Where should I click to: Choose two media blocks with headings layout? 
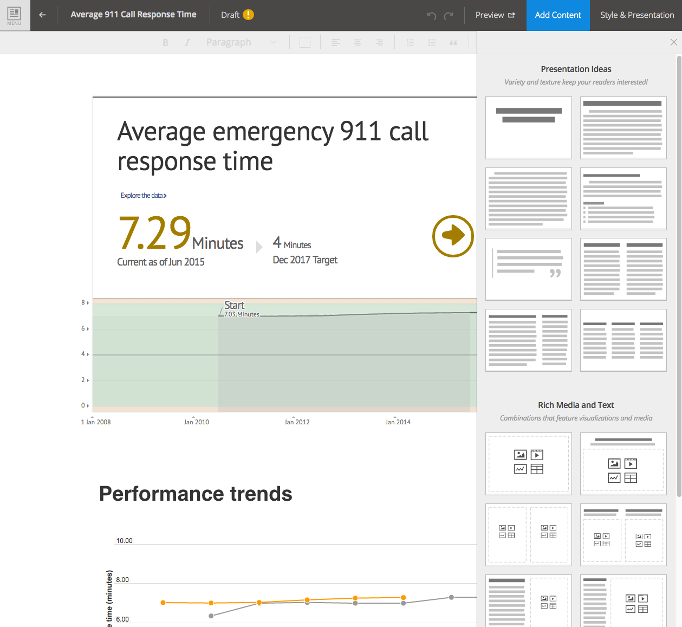623,535
